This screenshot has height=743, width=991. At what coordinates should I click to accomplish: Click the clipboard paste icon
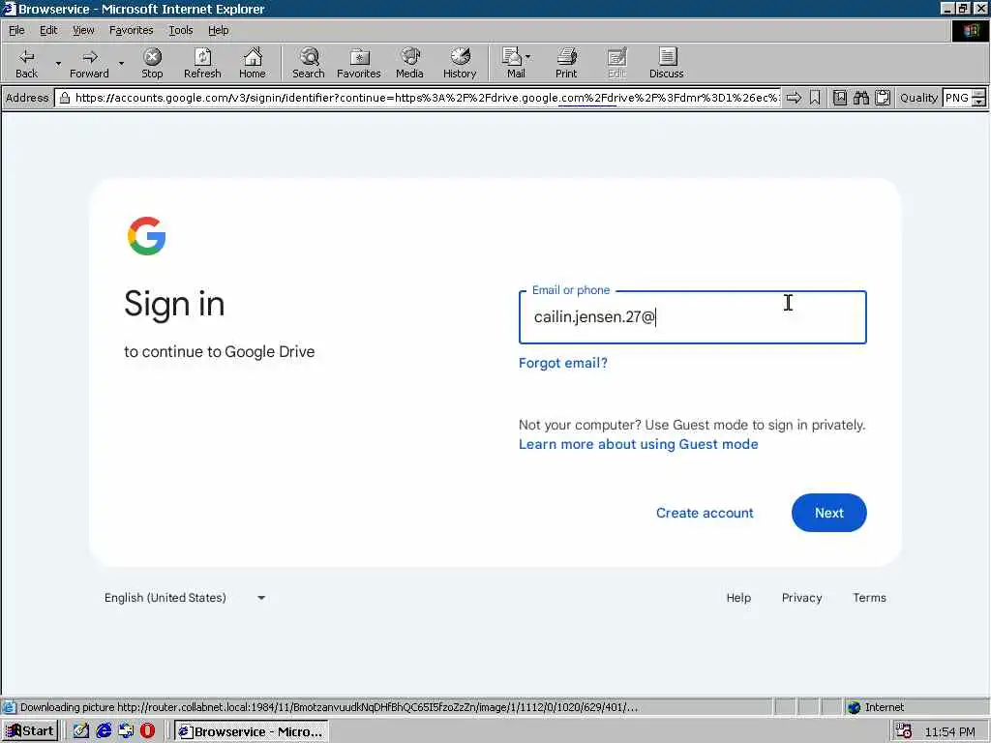point(883,98)
